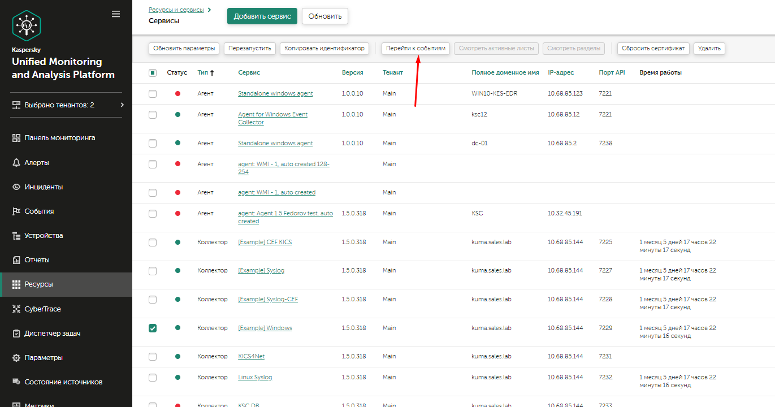Image resolution: width=775 pixels, height=407 pixels.
Task: Open Инциденты via the eye icon
Action: [16, 187]
